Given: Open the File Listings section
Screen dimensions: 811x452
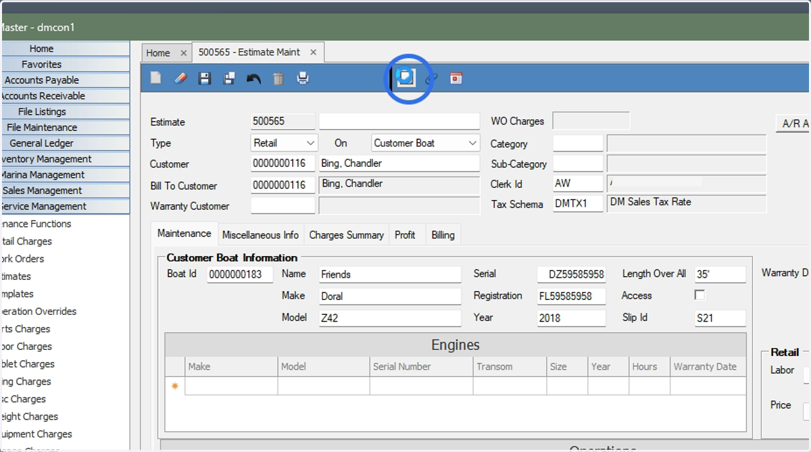Looking at the screenshot, I should click(x=65, y=111).
